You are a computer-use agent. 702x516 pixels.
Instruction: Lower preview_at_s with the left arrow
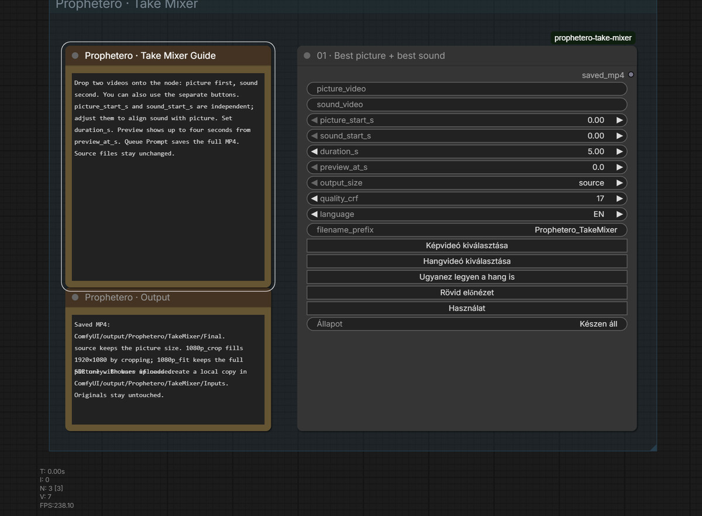click(x=314, y=167)
